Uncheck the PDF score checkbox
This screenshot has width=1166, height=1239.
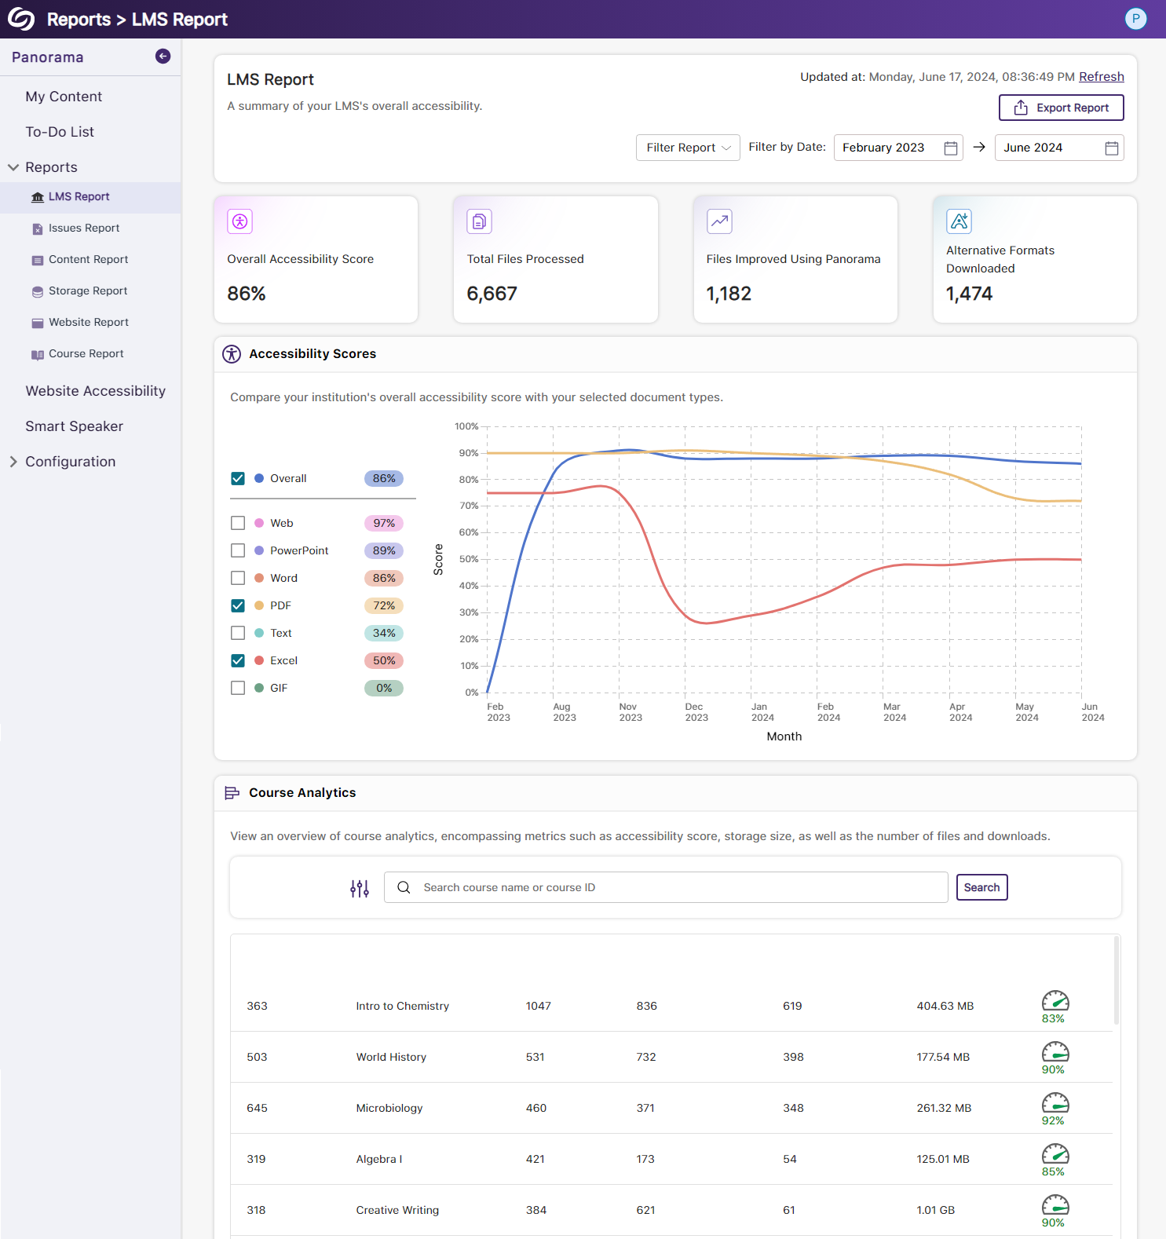238,605
